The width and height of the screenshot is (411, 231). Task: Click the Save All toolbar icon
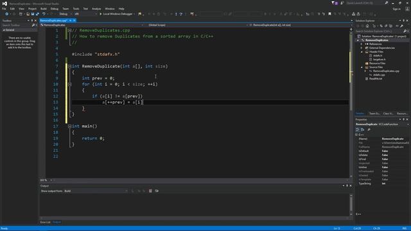point(37,14)
